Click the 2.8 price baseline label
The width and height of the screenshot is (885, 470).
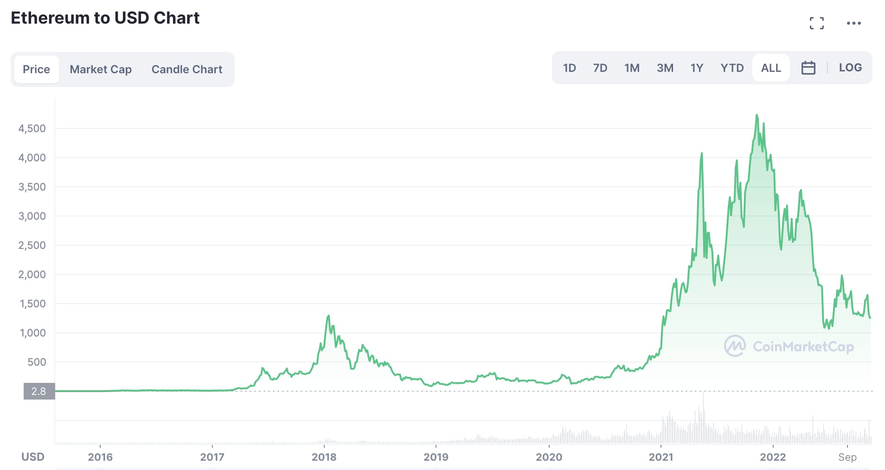point(39,391)
